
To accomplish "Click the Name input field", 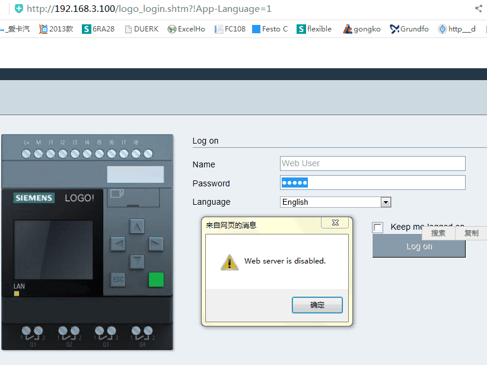I will point(373,163).
